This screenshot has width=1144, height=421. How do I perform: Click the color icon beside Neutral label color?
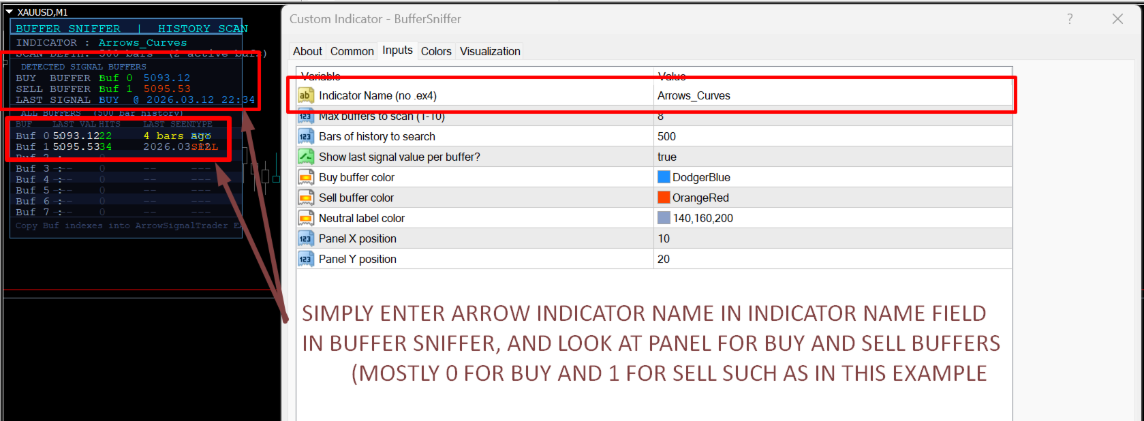pyautogui.click(x=305, y=218)
